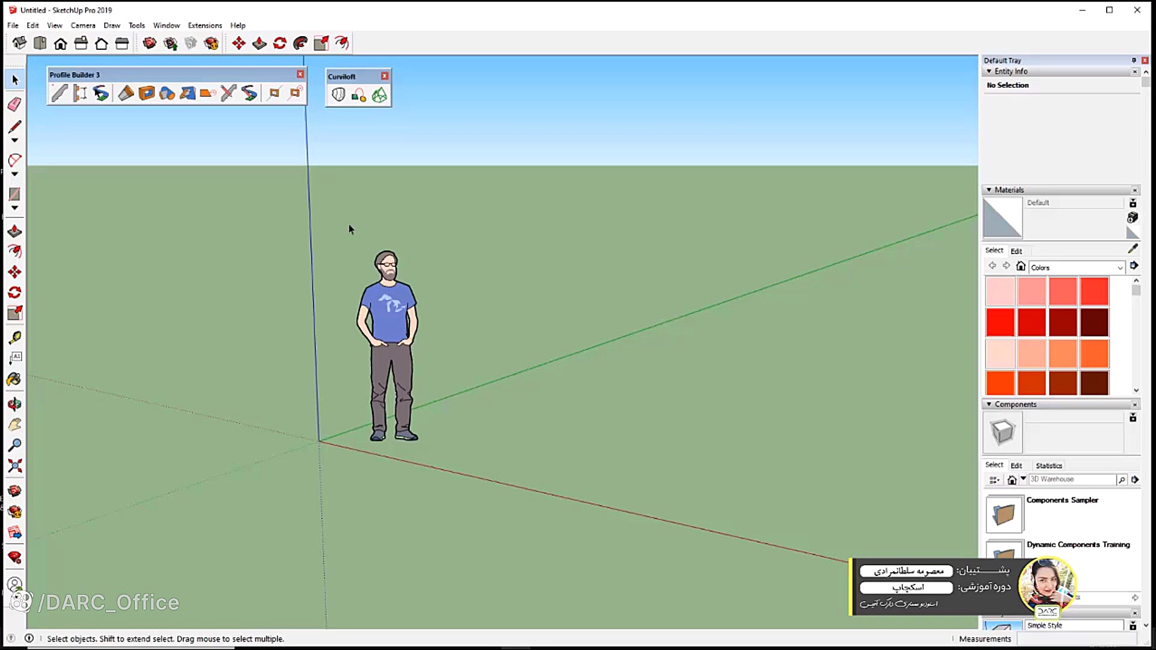Activate the Zoom magnifier tool
The width and height of the screenshot is (1156, 650).
click(14, 445)
